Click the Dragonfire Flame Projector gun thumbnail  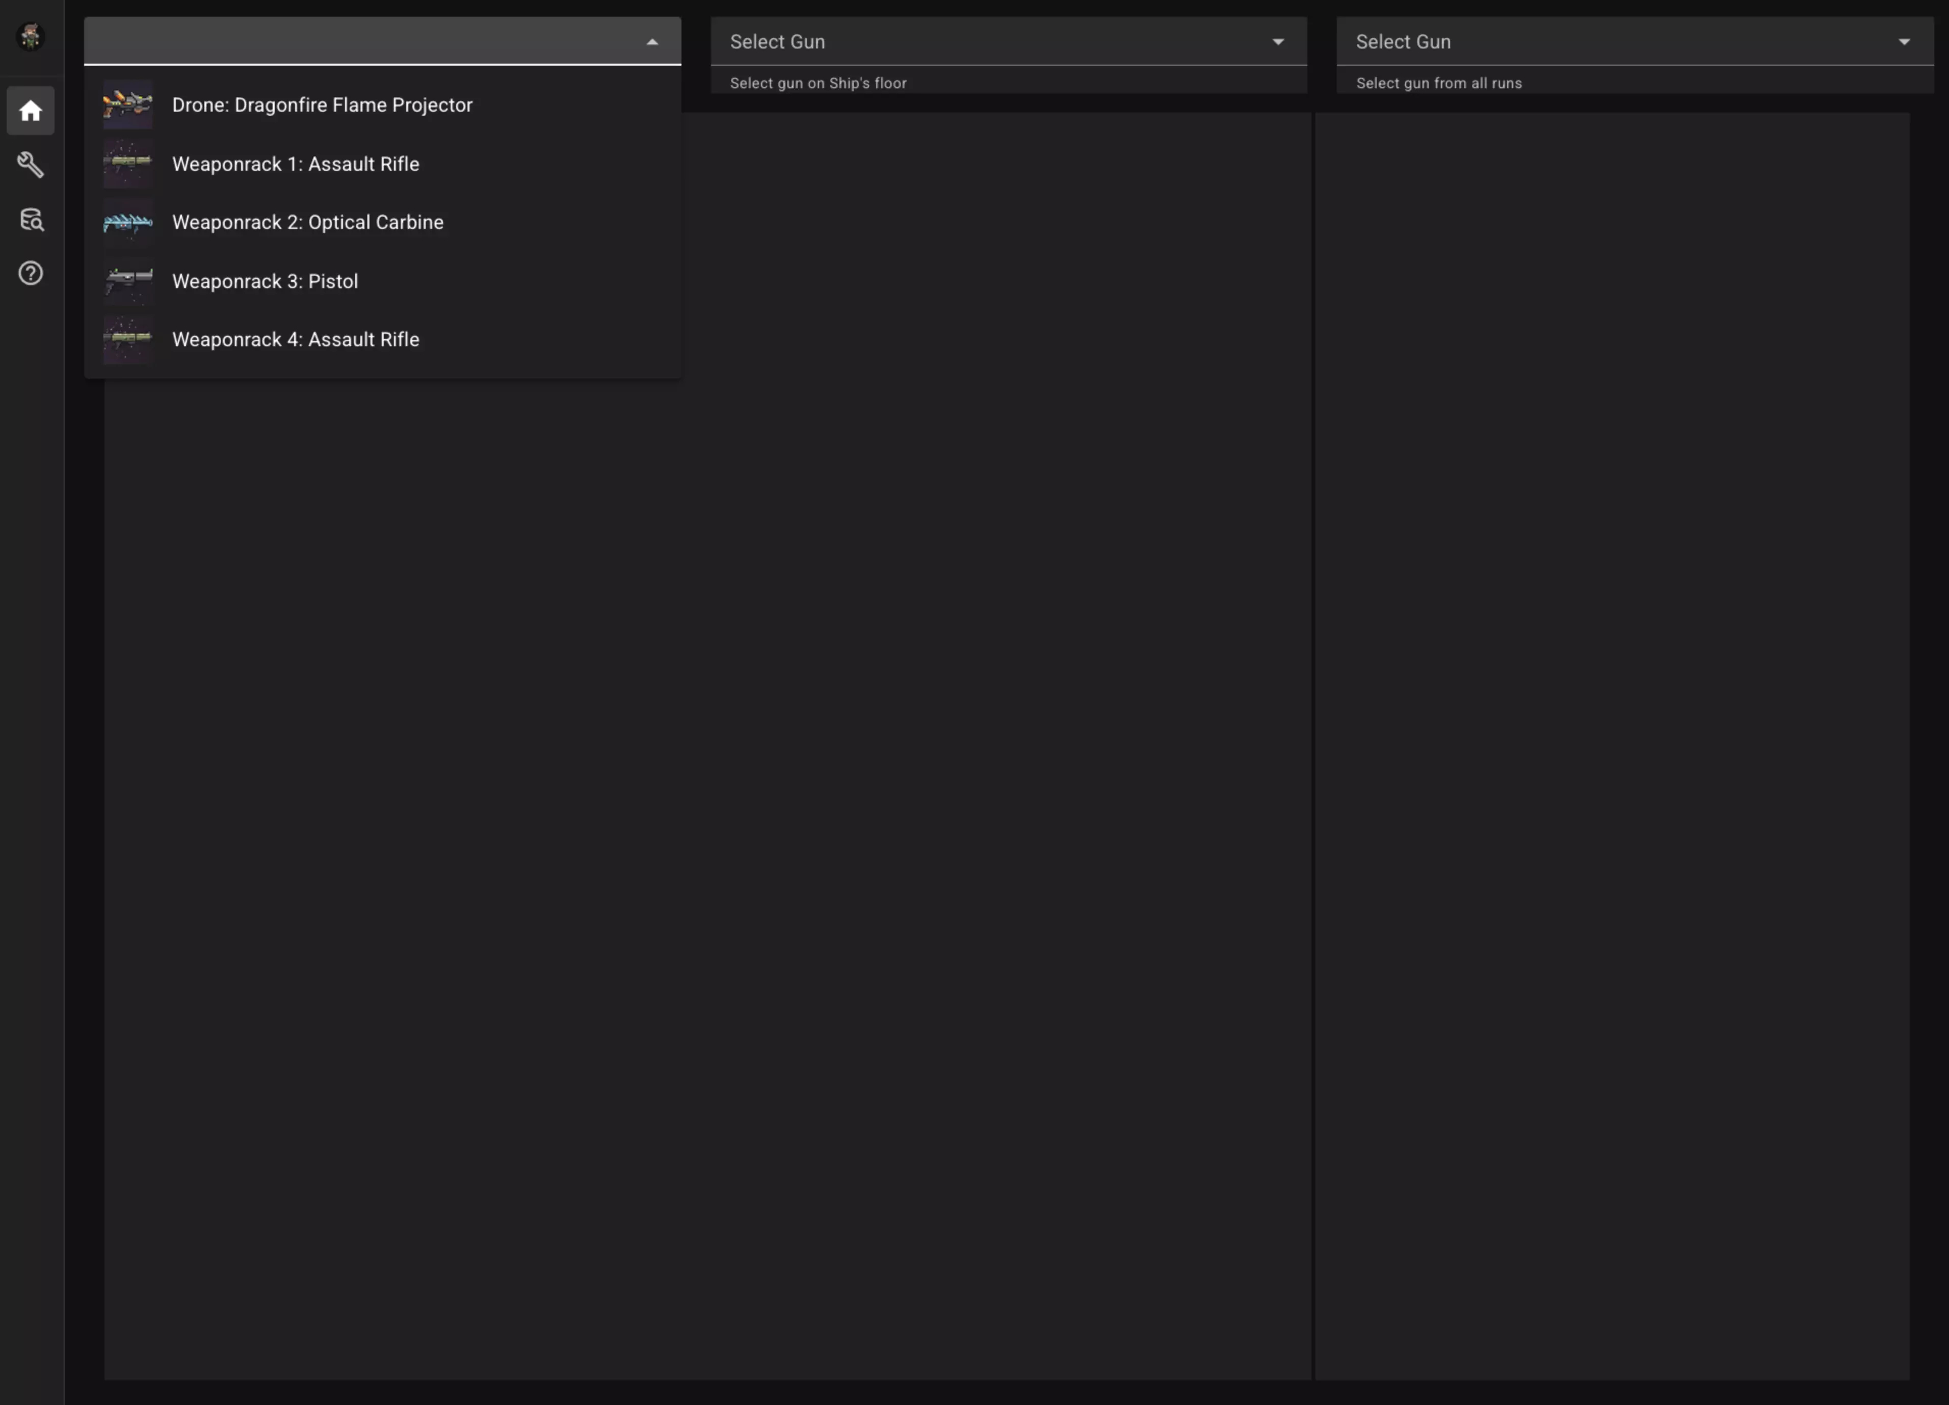pyautogui.click(x=127, y=105)
